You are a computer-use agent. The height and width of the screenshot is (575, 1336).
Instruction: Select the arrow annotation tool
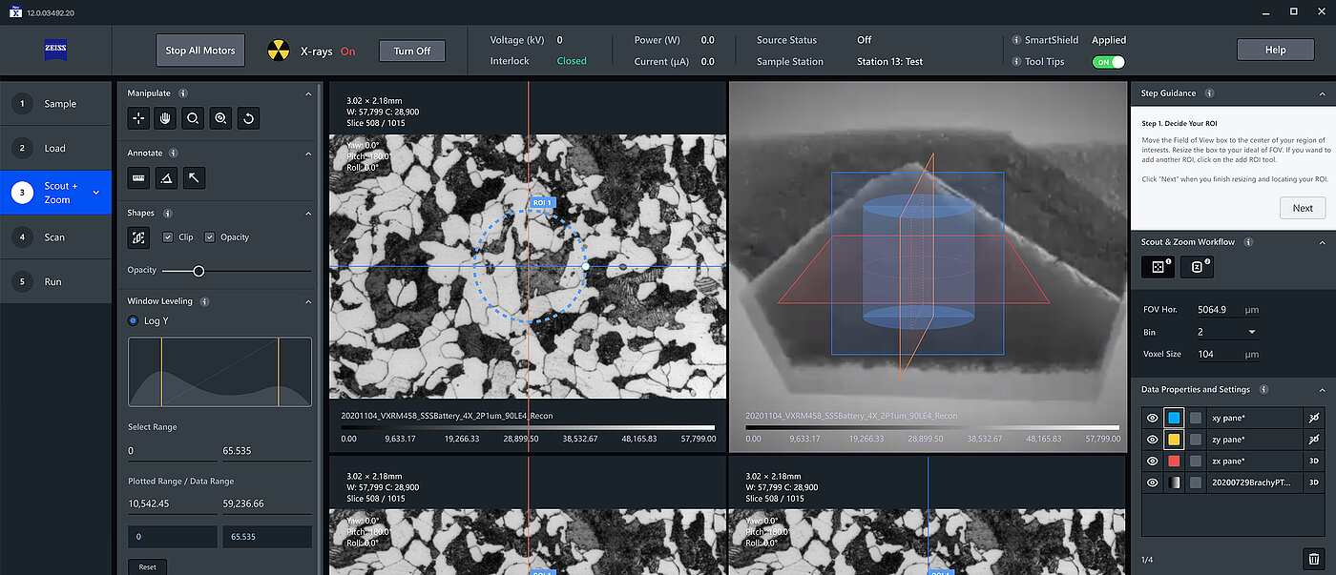[x=194, y=177]
